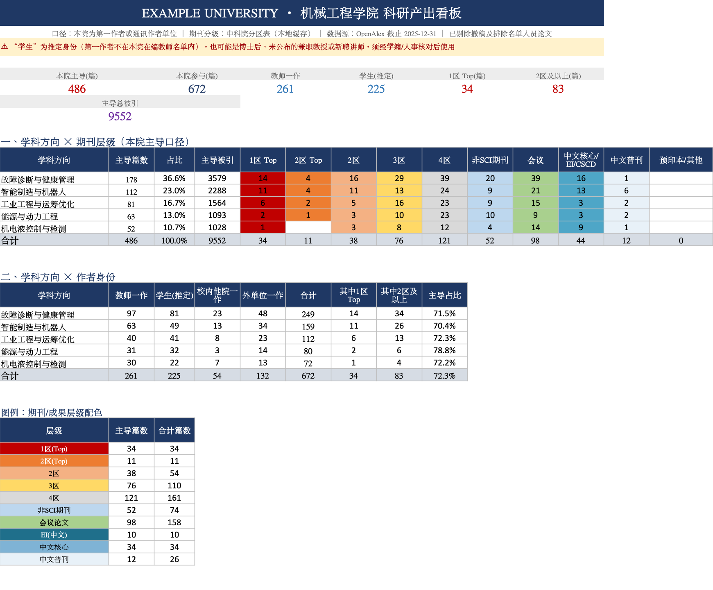Click the dashboard title 机械工程学院 科研产出看板
This screenshot has height=590, width=713.
click(381, 13)
